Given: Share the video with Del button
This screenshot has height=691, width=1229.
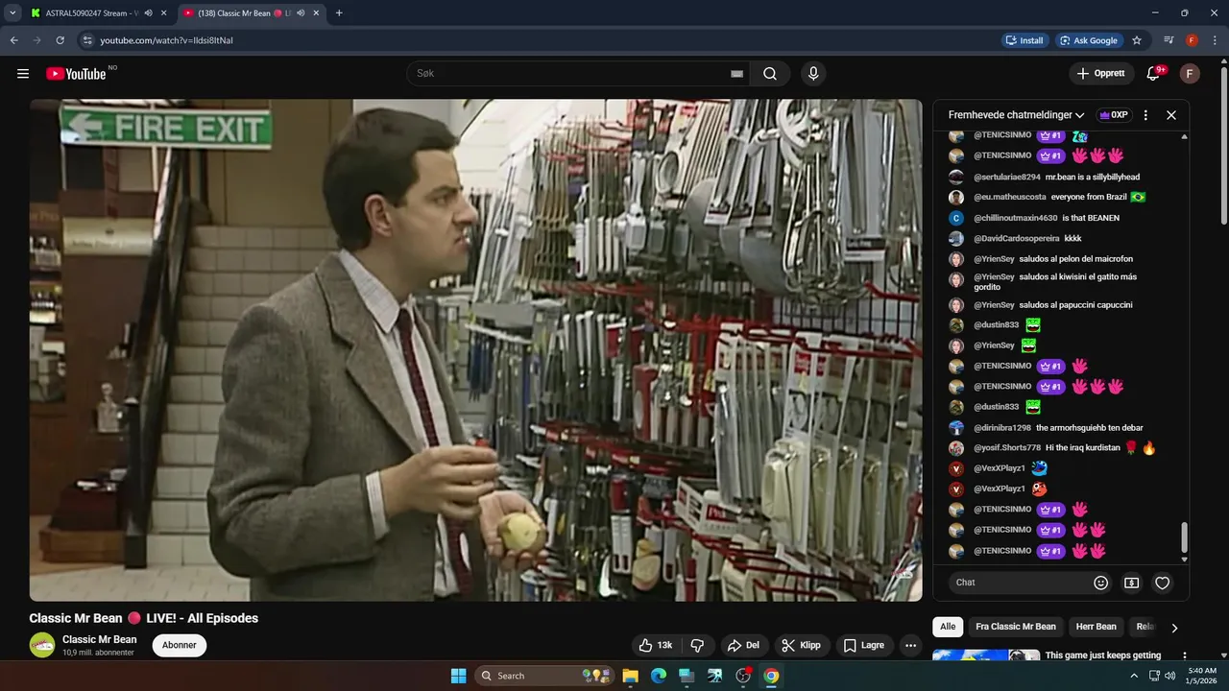Looking at the screenshot, I should (743, 645).
